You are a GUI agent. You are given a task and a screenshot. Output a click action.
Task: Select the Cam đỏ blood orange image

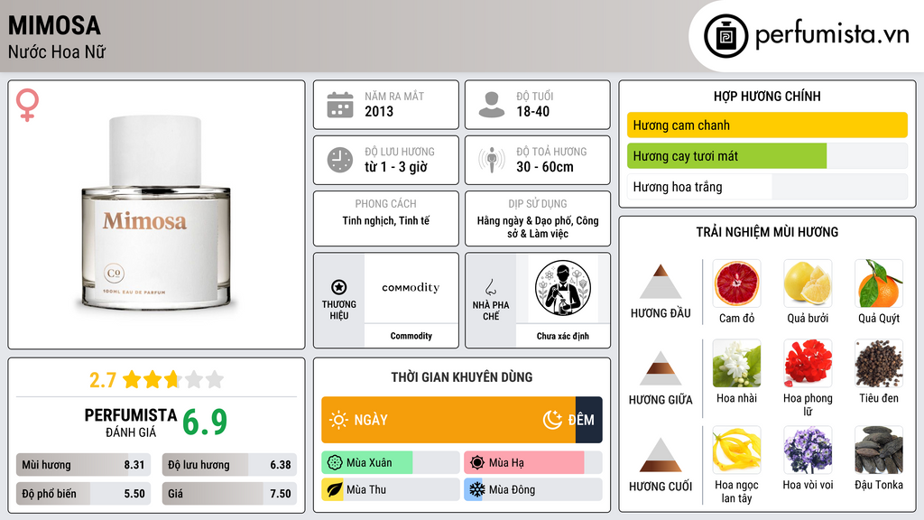coord(736,283)
